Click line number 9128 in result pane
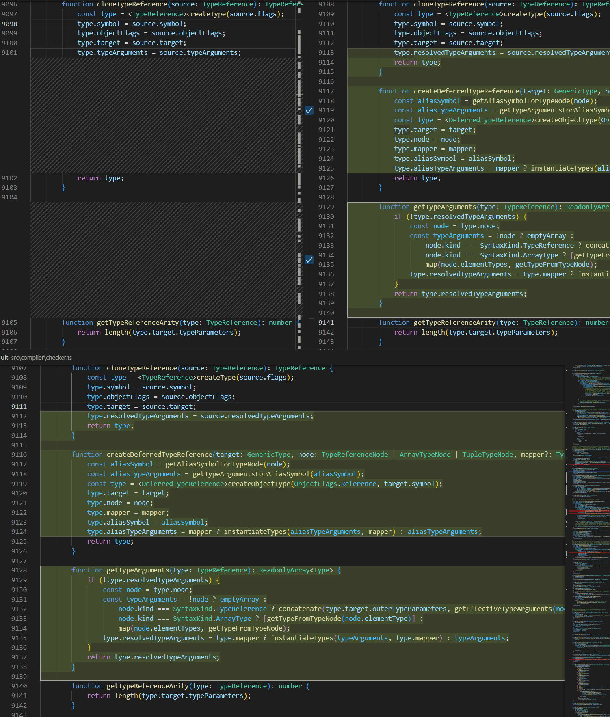The image size is (610, 717). [19, 570]
